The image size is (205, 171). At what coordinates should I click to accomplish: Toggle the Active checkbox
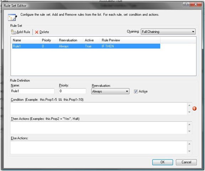[136, 91]
